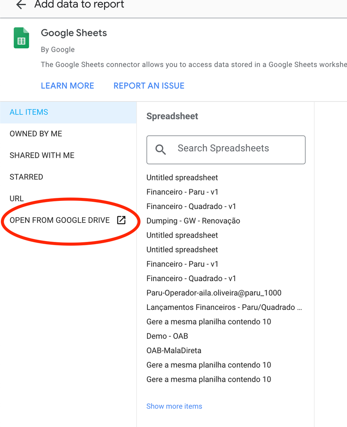Click Show more items link
The width and height of the screenshot is (347, 427).
tap(174, 406)
